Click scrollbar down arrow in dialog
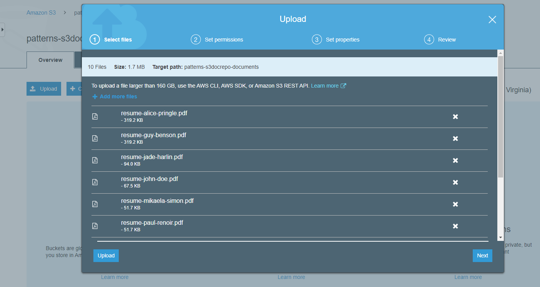The width and height of the screenshot is (540, 287). point(500,238)
